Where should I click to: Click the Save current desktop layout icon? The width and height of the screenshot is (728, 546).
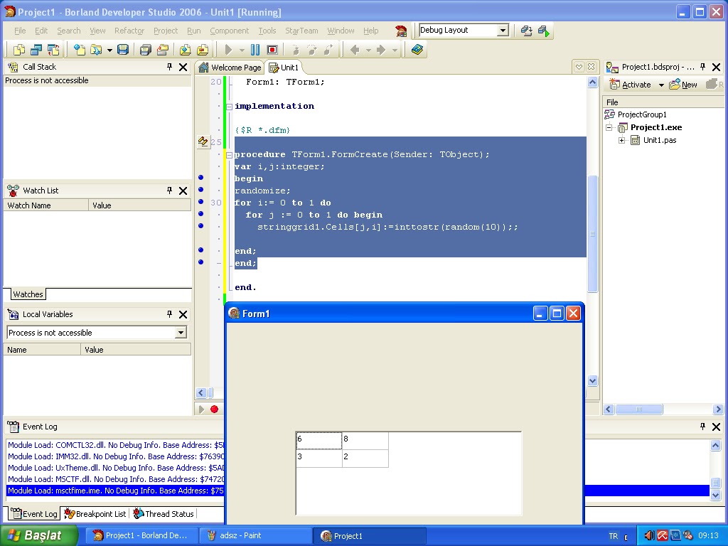point(526,31)
